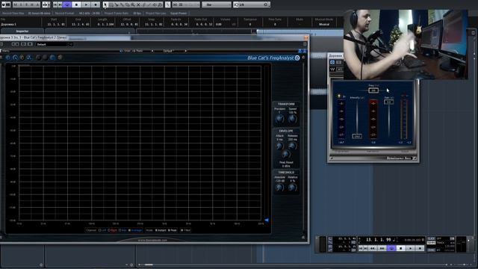This screenshot has width=478, height=269.
Task: Open the www.bluecataudio.com link
Action: [x=152, y=241]
